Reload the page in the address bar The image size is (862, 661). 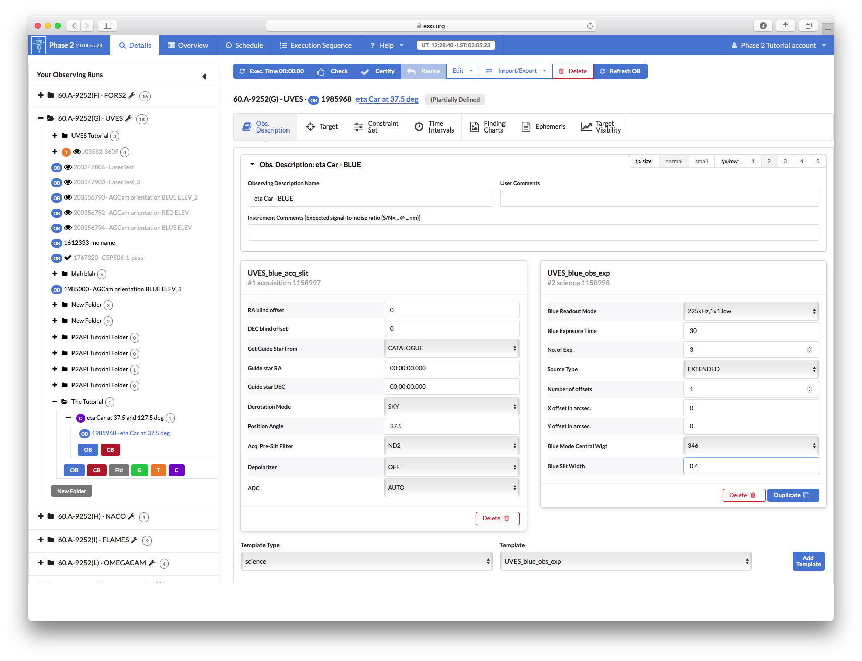coord(590,26)
